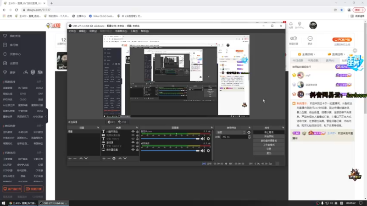Expand 全部 next to 单机热游 section
367x206 pixels.
coord(39,126)
